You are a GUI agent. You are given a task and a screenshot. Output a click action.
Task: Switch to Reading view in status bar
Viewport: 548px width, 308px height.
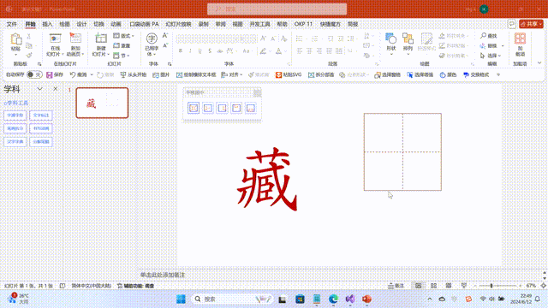point(449,286)
